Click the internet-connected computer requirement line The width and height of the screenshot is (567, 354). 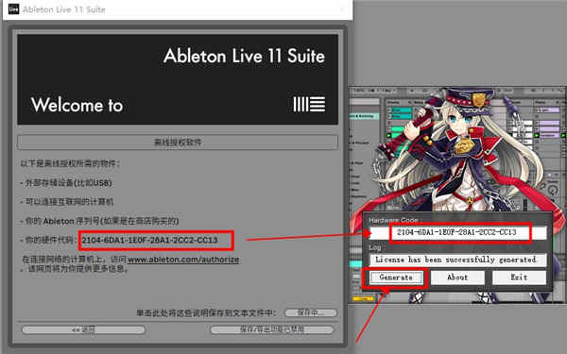click(x=67, y=202)
